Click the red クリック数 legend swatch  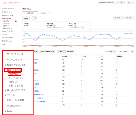(70, 24)
